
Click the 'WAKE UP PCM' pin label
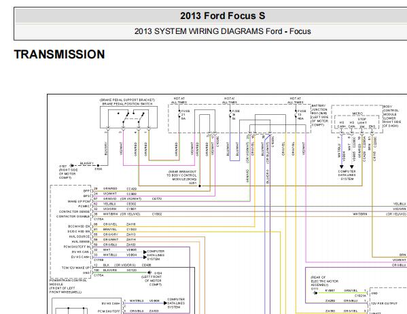79,201
